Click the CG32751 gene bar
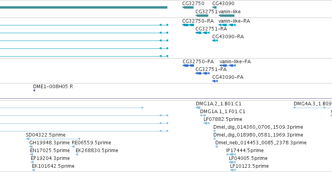The height and width of the screenshot is (172, 332). pyautogui.click(x=202, y=16)
